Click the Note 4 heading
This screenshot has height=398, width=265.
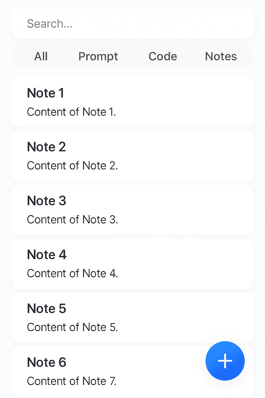click(x=47, y=254)
